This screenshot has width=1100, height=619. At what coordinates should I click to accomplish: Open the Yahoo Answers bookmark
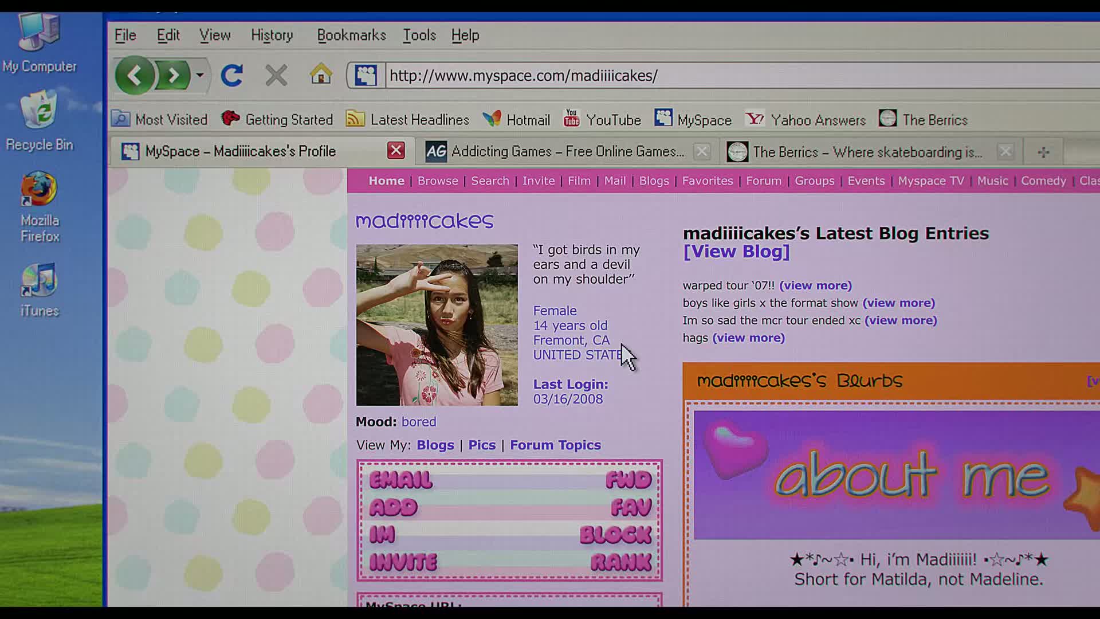coord(806,119)
